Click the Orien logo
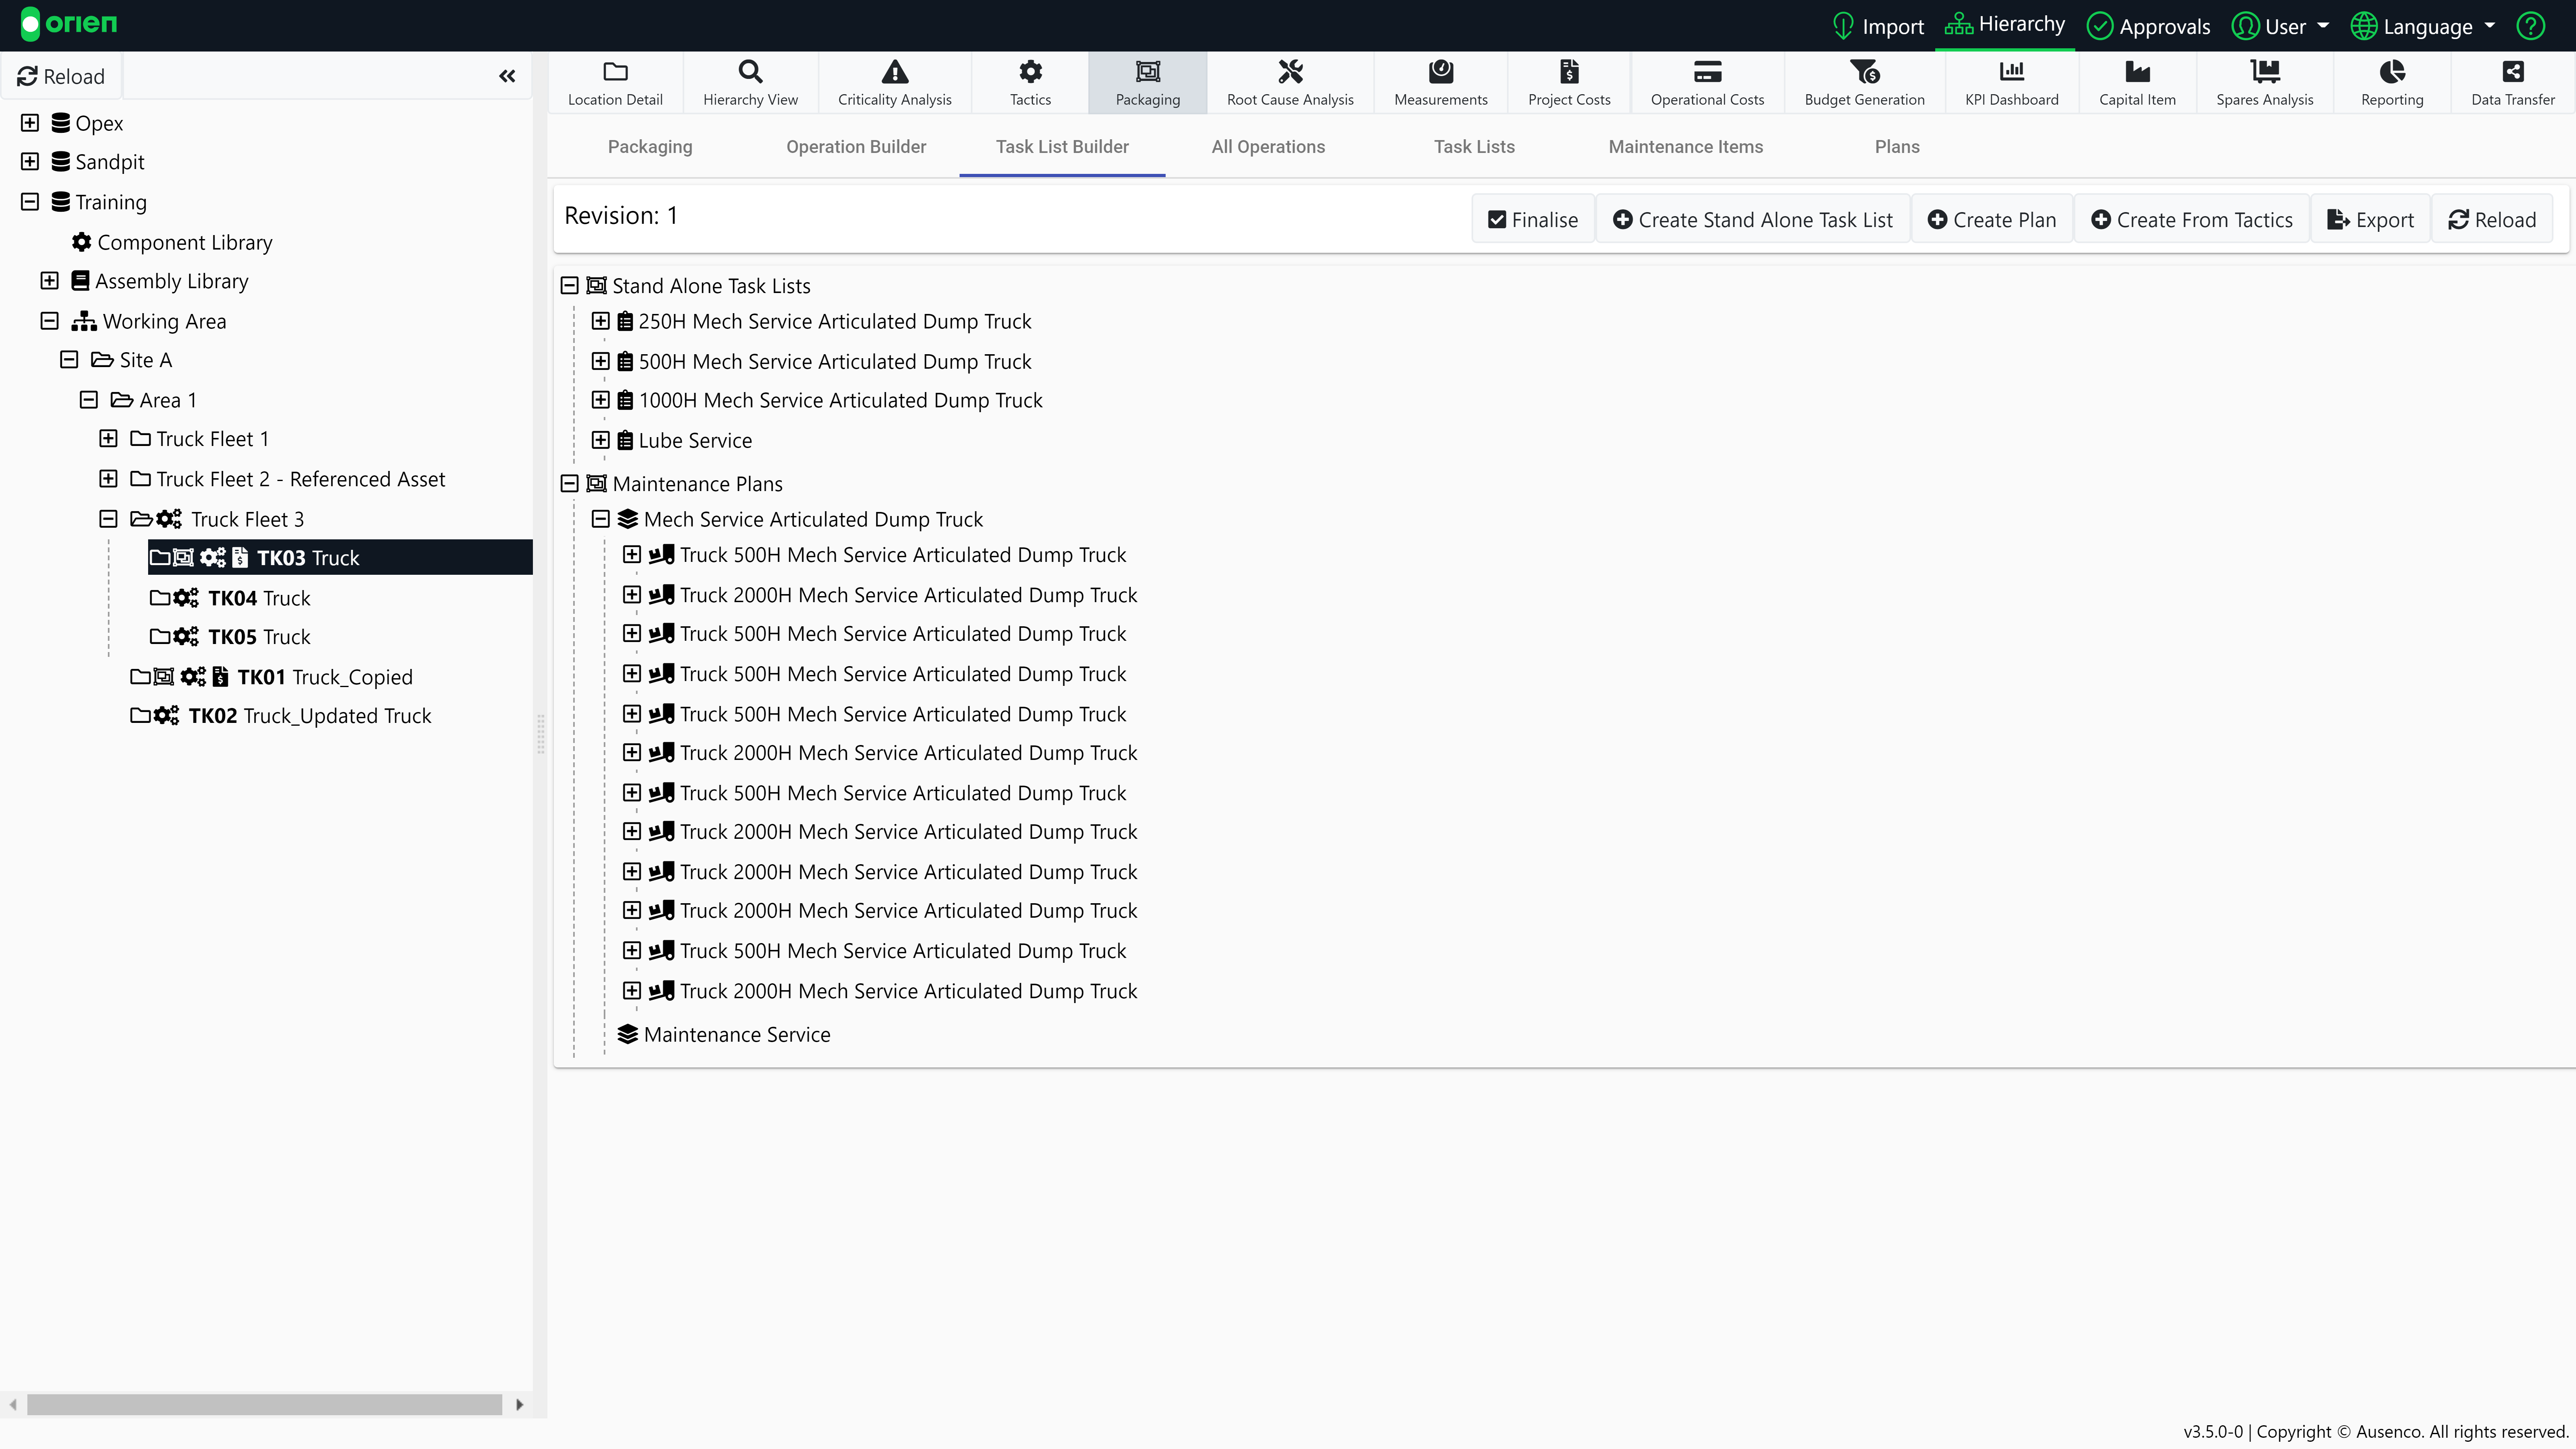Viewport: 2576px width, 1449px height. 69,24
